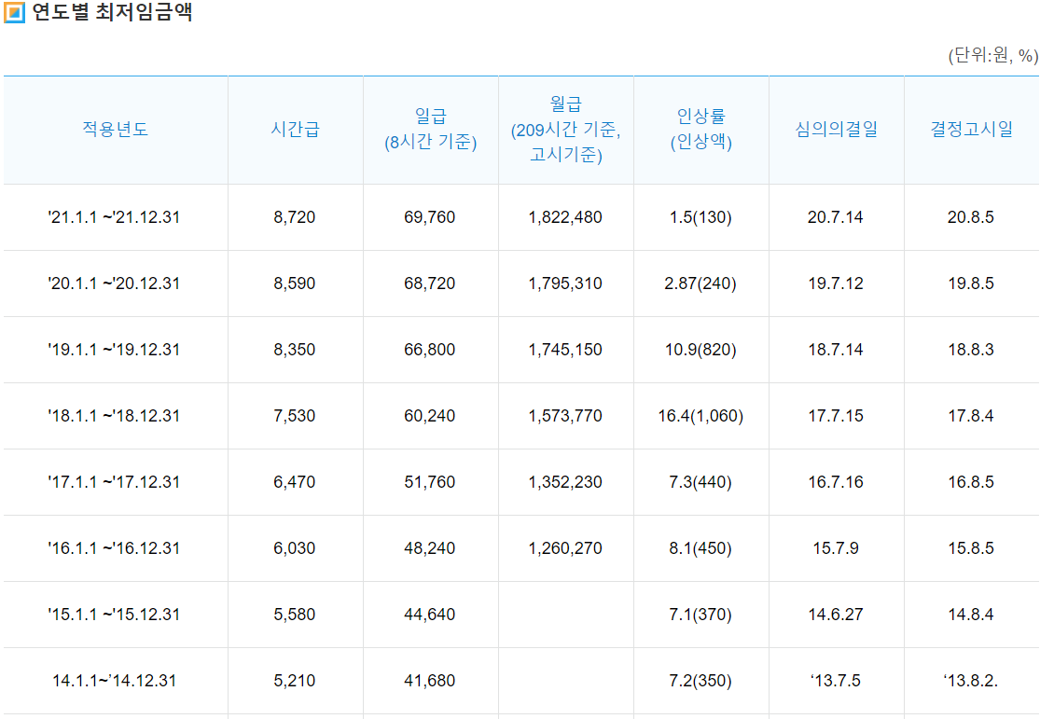Select the increase rate cell 2.87(240)
This screenshot has height=719, width=1054.
(700, 283)
